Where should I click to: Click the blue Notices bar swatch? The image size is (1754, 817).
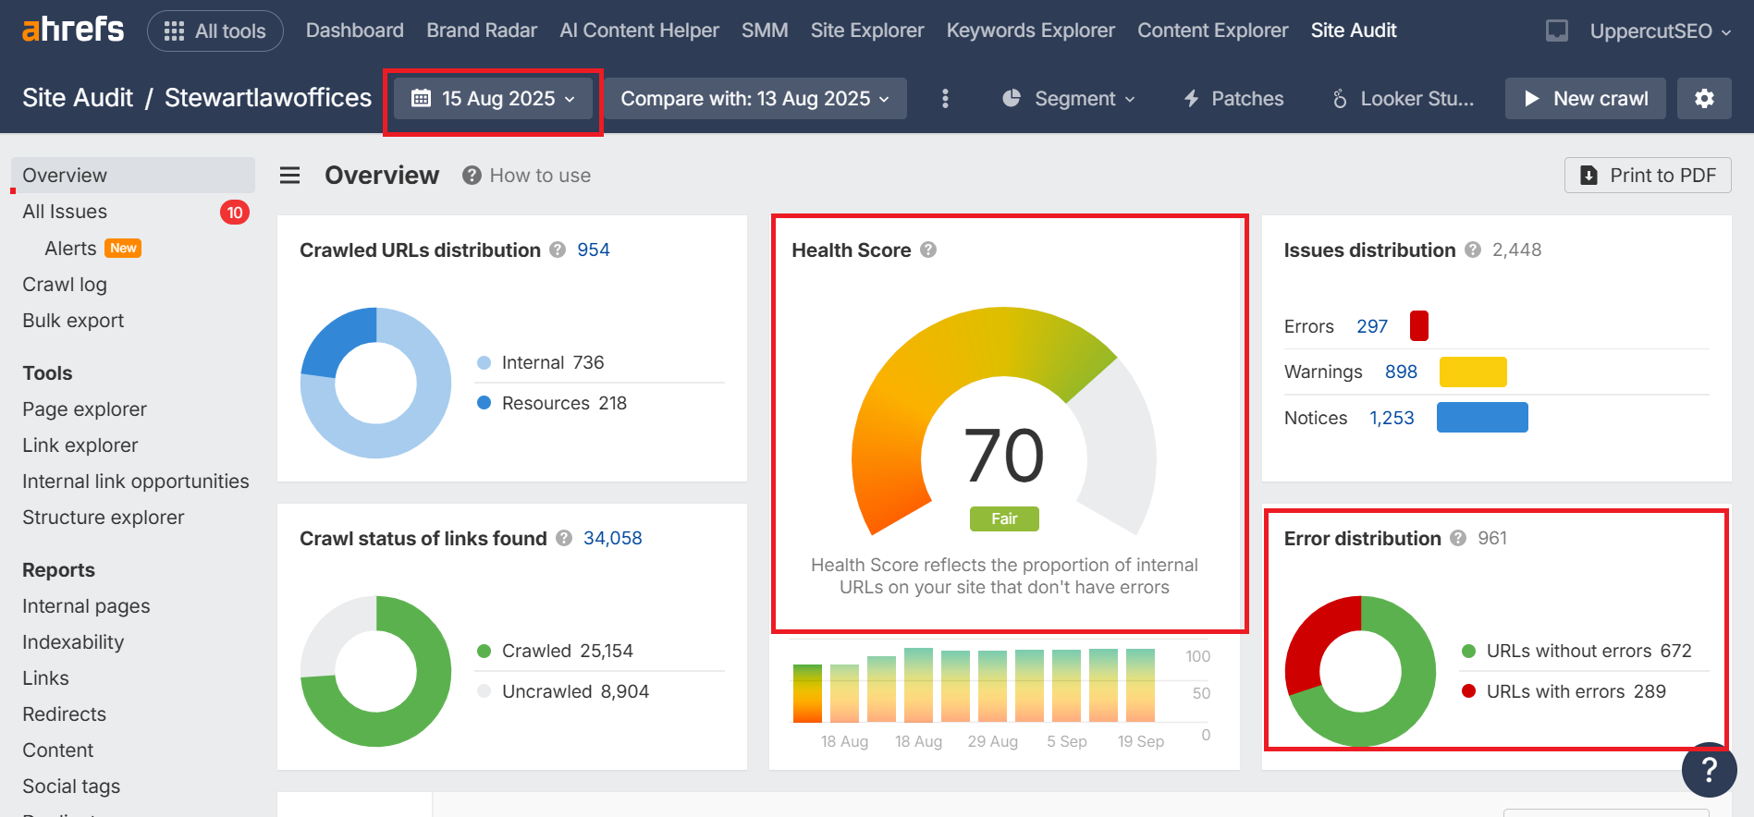click(1482, 417)
